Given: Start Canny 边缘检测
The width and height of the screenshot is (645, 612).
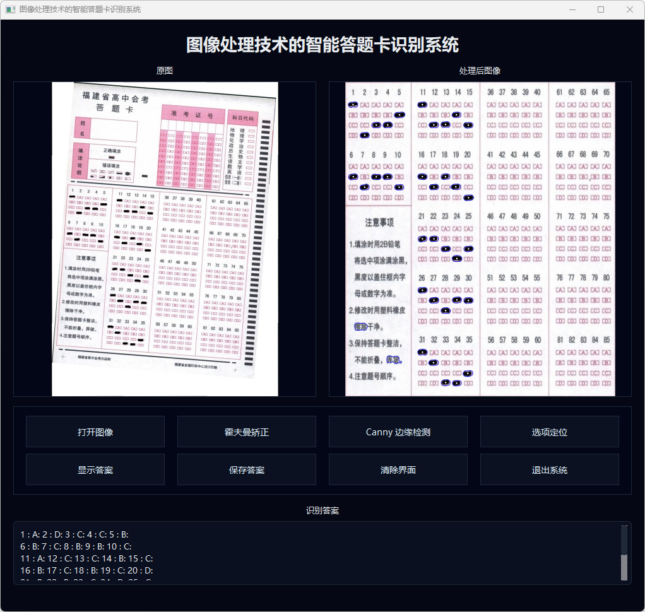Looking at the screenshot, I should pos(398,432).
